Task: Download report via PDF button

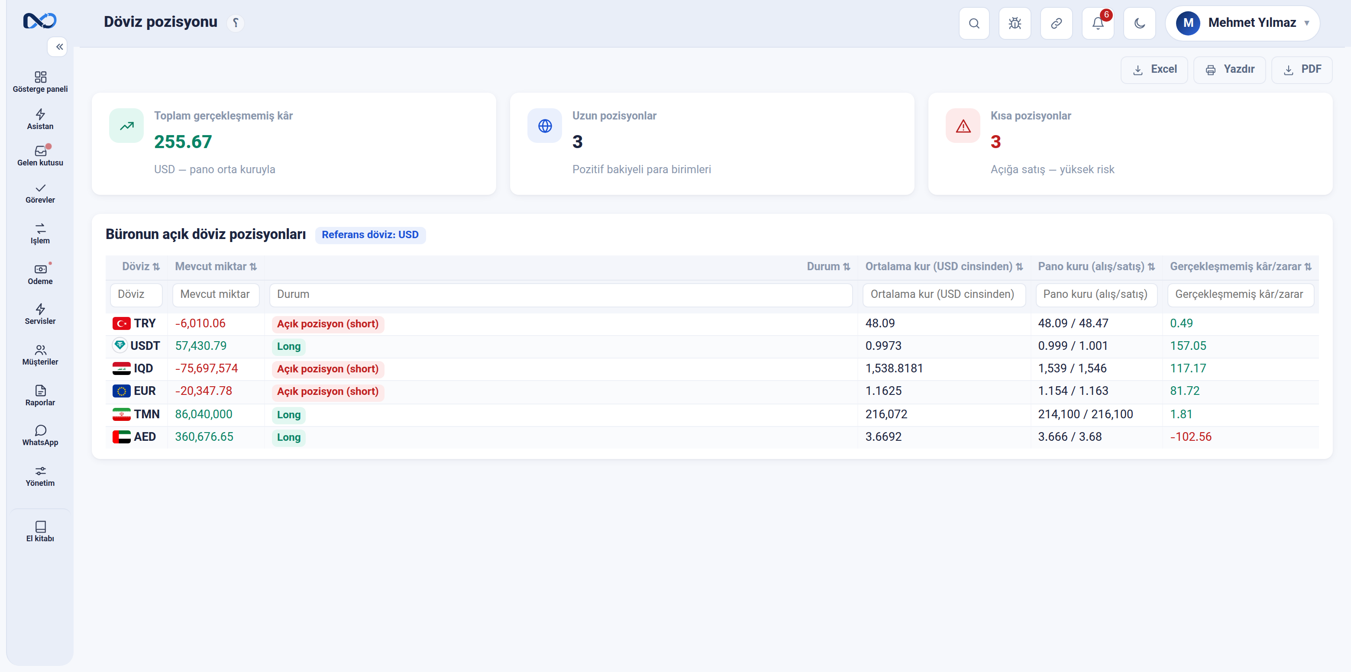Action: 1302,70
